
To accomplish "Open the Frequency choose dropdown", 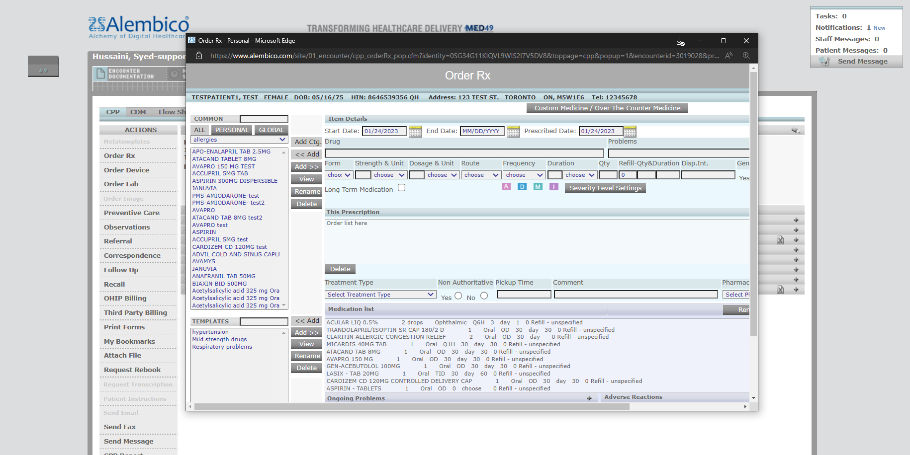I will [524, 174].
